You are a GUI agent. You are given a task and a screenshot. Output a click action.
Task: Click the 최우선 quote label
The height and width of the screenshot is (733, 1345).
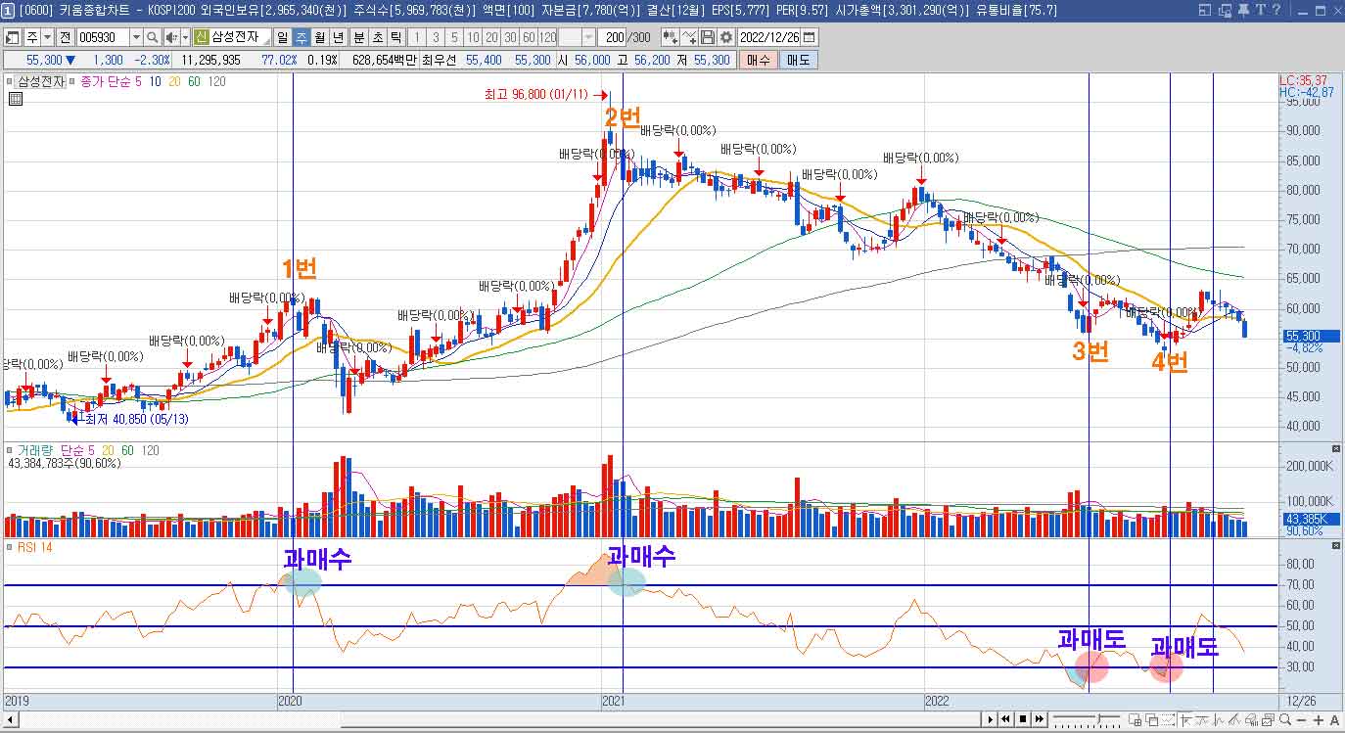[440, 60]
